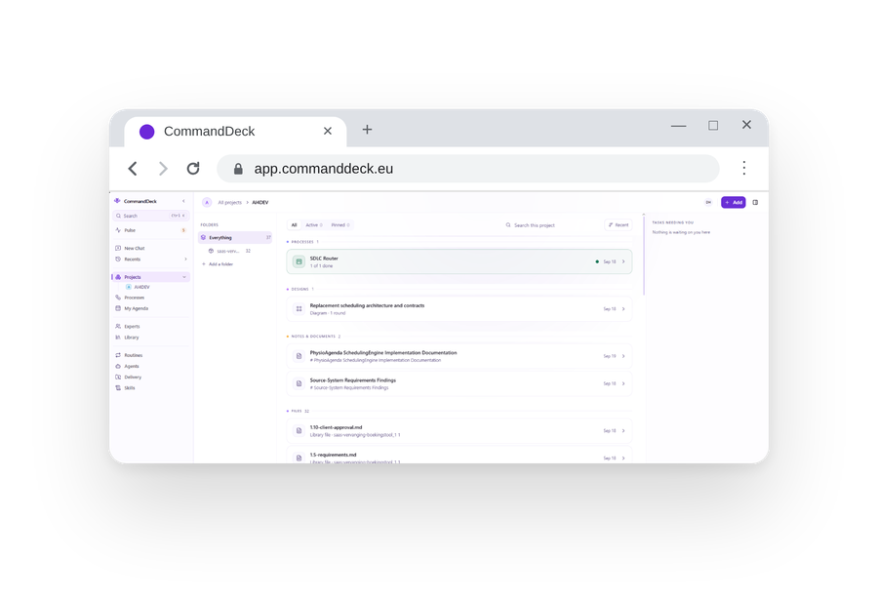The width and height of the screenshot is (878, 599).
Task: Click the sidebar Search field
Action: tap(150, 216)
